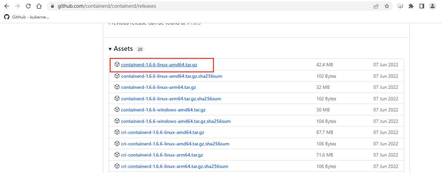This screenshot has width=442, height=173.
Task: Select the 87.7 MB file size
Action: pos(325,132)
